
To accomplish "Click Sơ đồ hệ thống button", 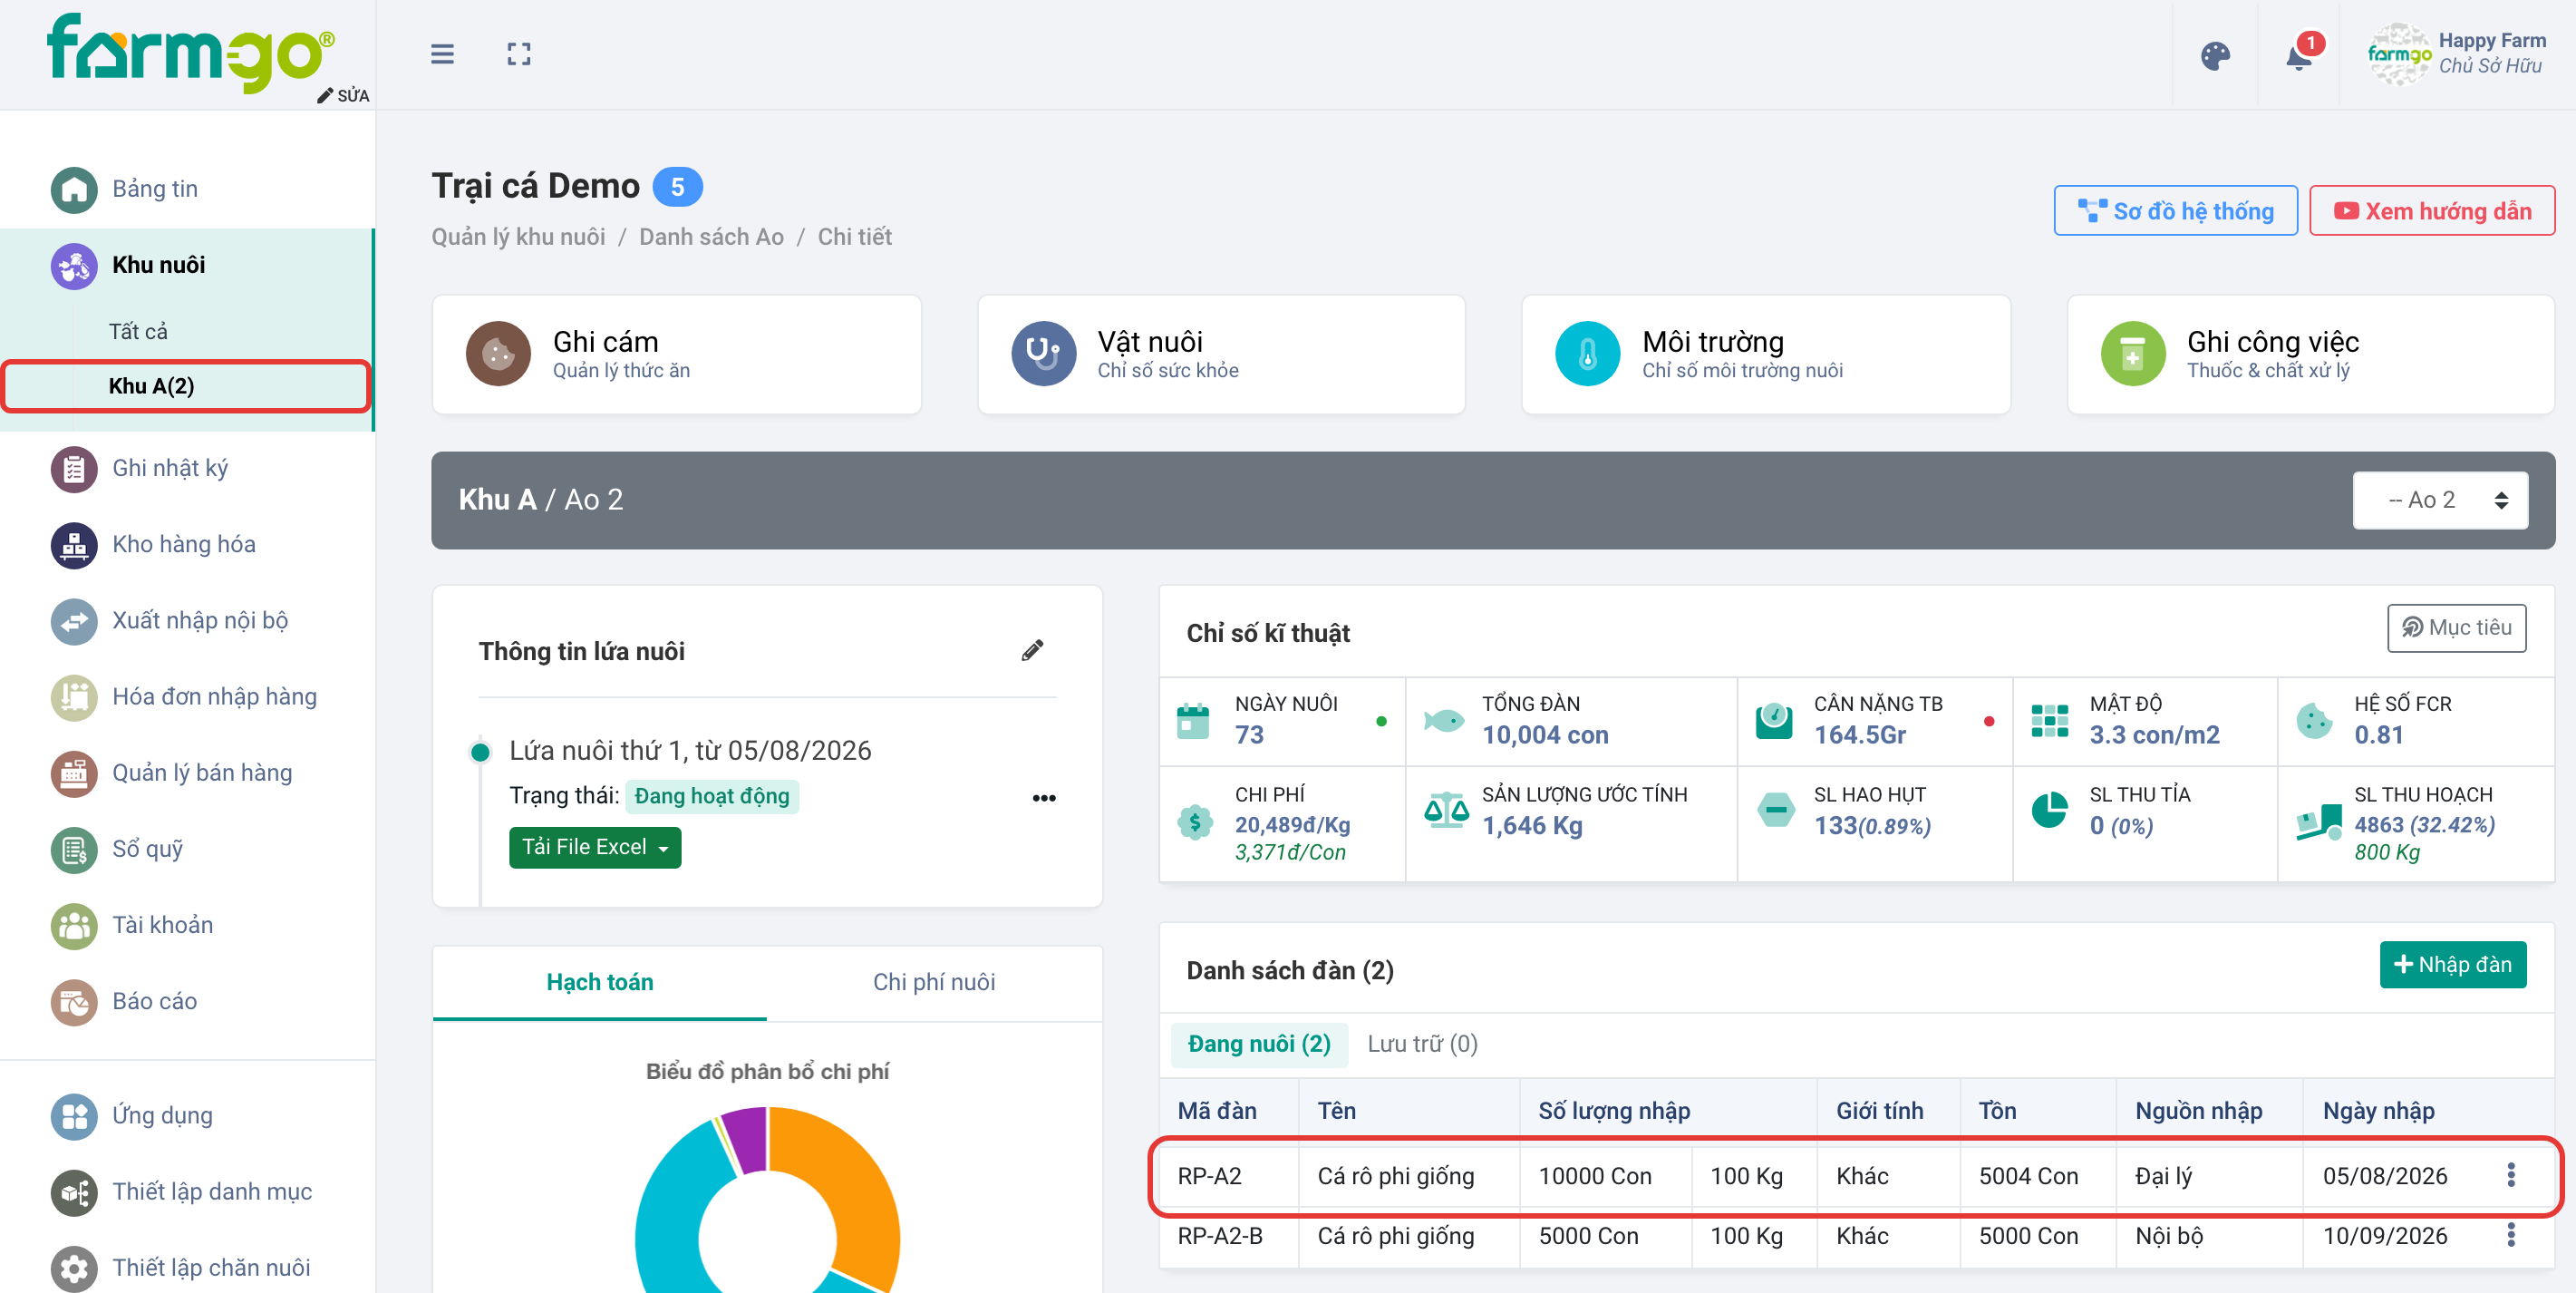I will [2175, 211].
